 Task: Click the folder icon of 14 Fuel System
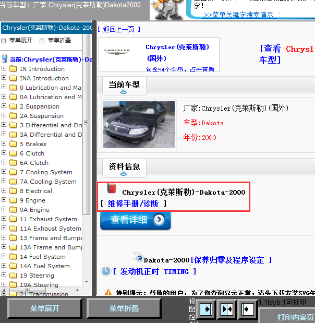(13, 257)
